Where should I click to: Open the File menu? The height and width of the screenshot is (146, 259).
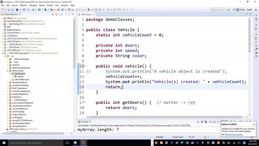[x=2, y=5]
